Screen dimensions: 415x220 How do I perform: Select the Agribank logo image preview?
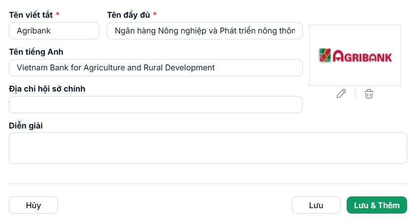[x=355, y=56]
